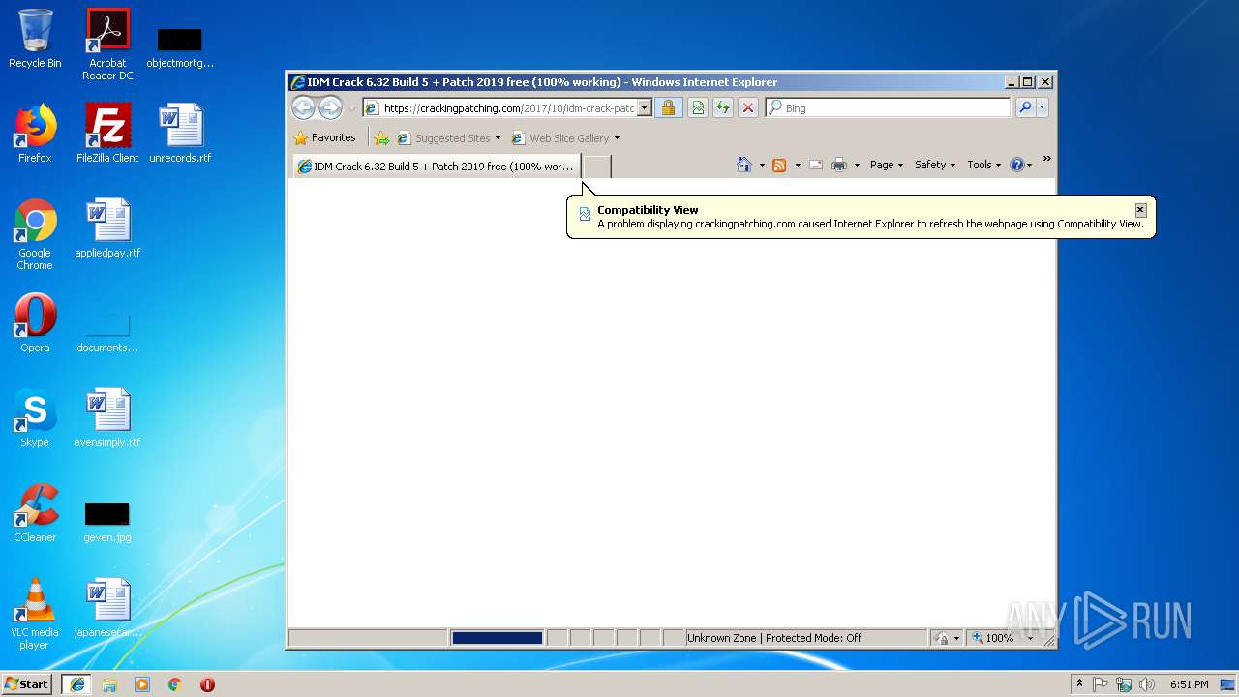1239x697 pixels.
Task: Launch Skype desktop shortcut
Action: click(x=35, y=418)
